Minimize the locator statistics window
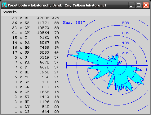 click(x=131, y=5)
